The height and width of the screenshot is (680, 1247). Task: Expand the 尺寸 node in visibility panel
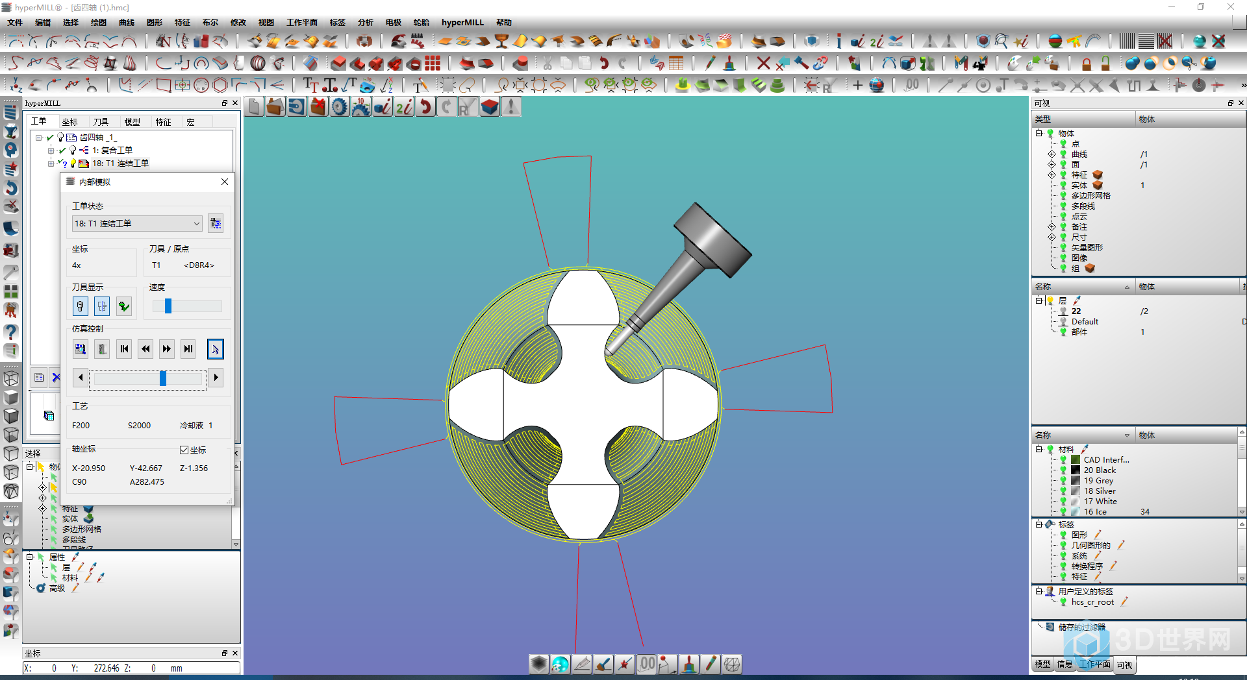[1052, 237]
